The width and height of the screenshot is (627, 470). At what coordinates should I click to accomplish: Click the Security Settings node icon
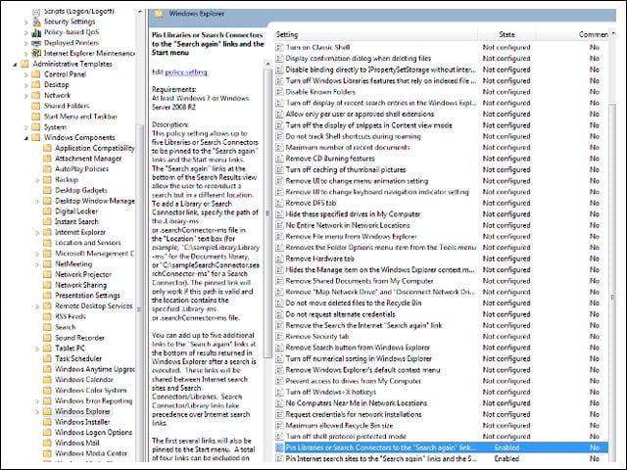[x=37, y=22]
